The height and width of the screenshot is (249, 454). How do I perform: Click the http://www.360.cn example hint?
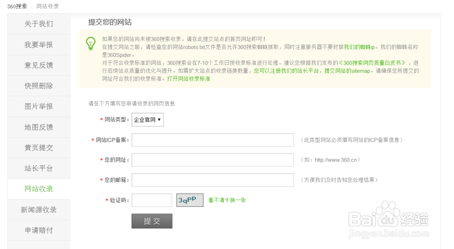tap(331, 160)
